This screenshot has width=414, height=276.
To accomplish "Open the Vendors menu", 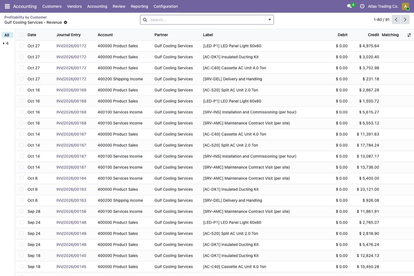I will (74, 6).
